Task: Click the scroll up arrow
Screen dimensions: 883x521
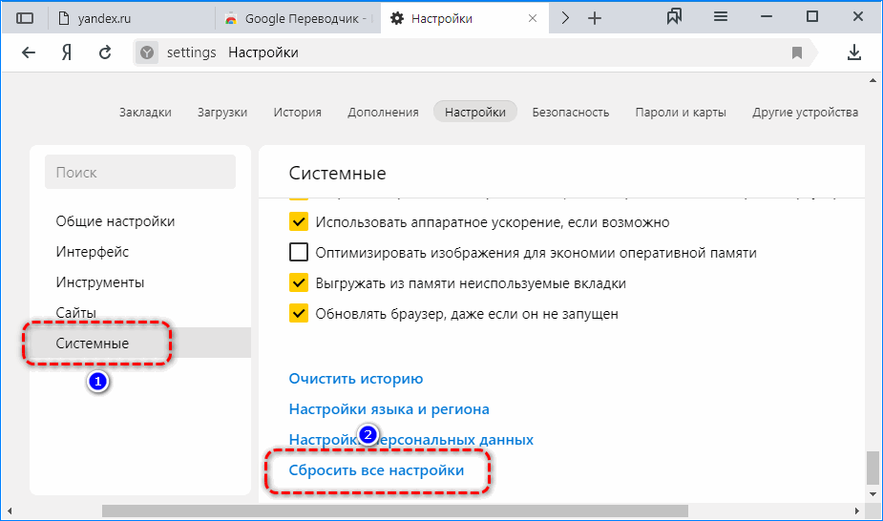Action: (872, 80)
